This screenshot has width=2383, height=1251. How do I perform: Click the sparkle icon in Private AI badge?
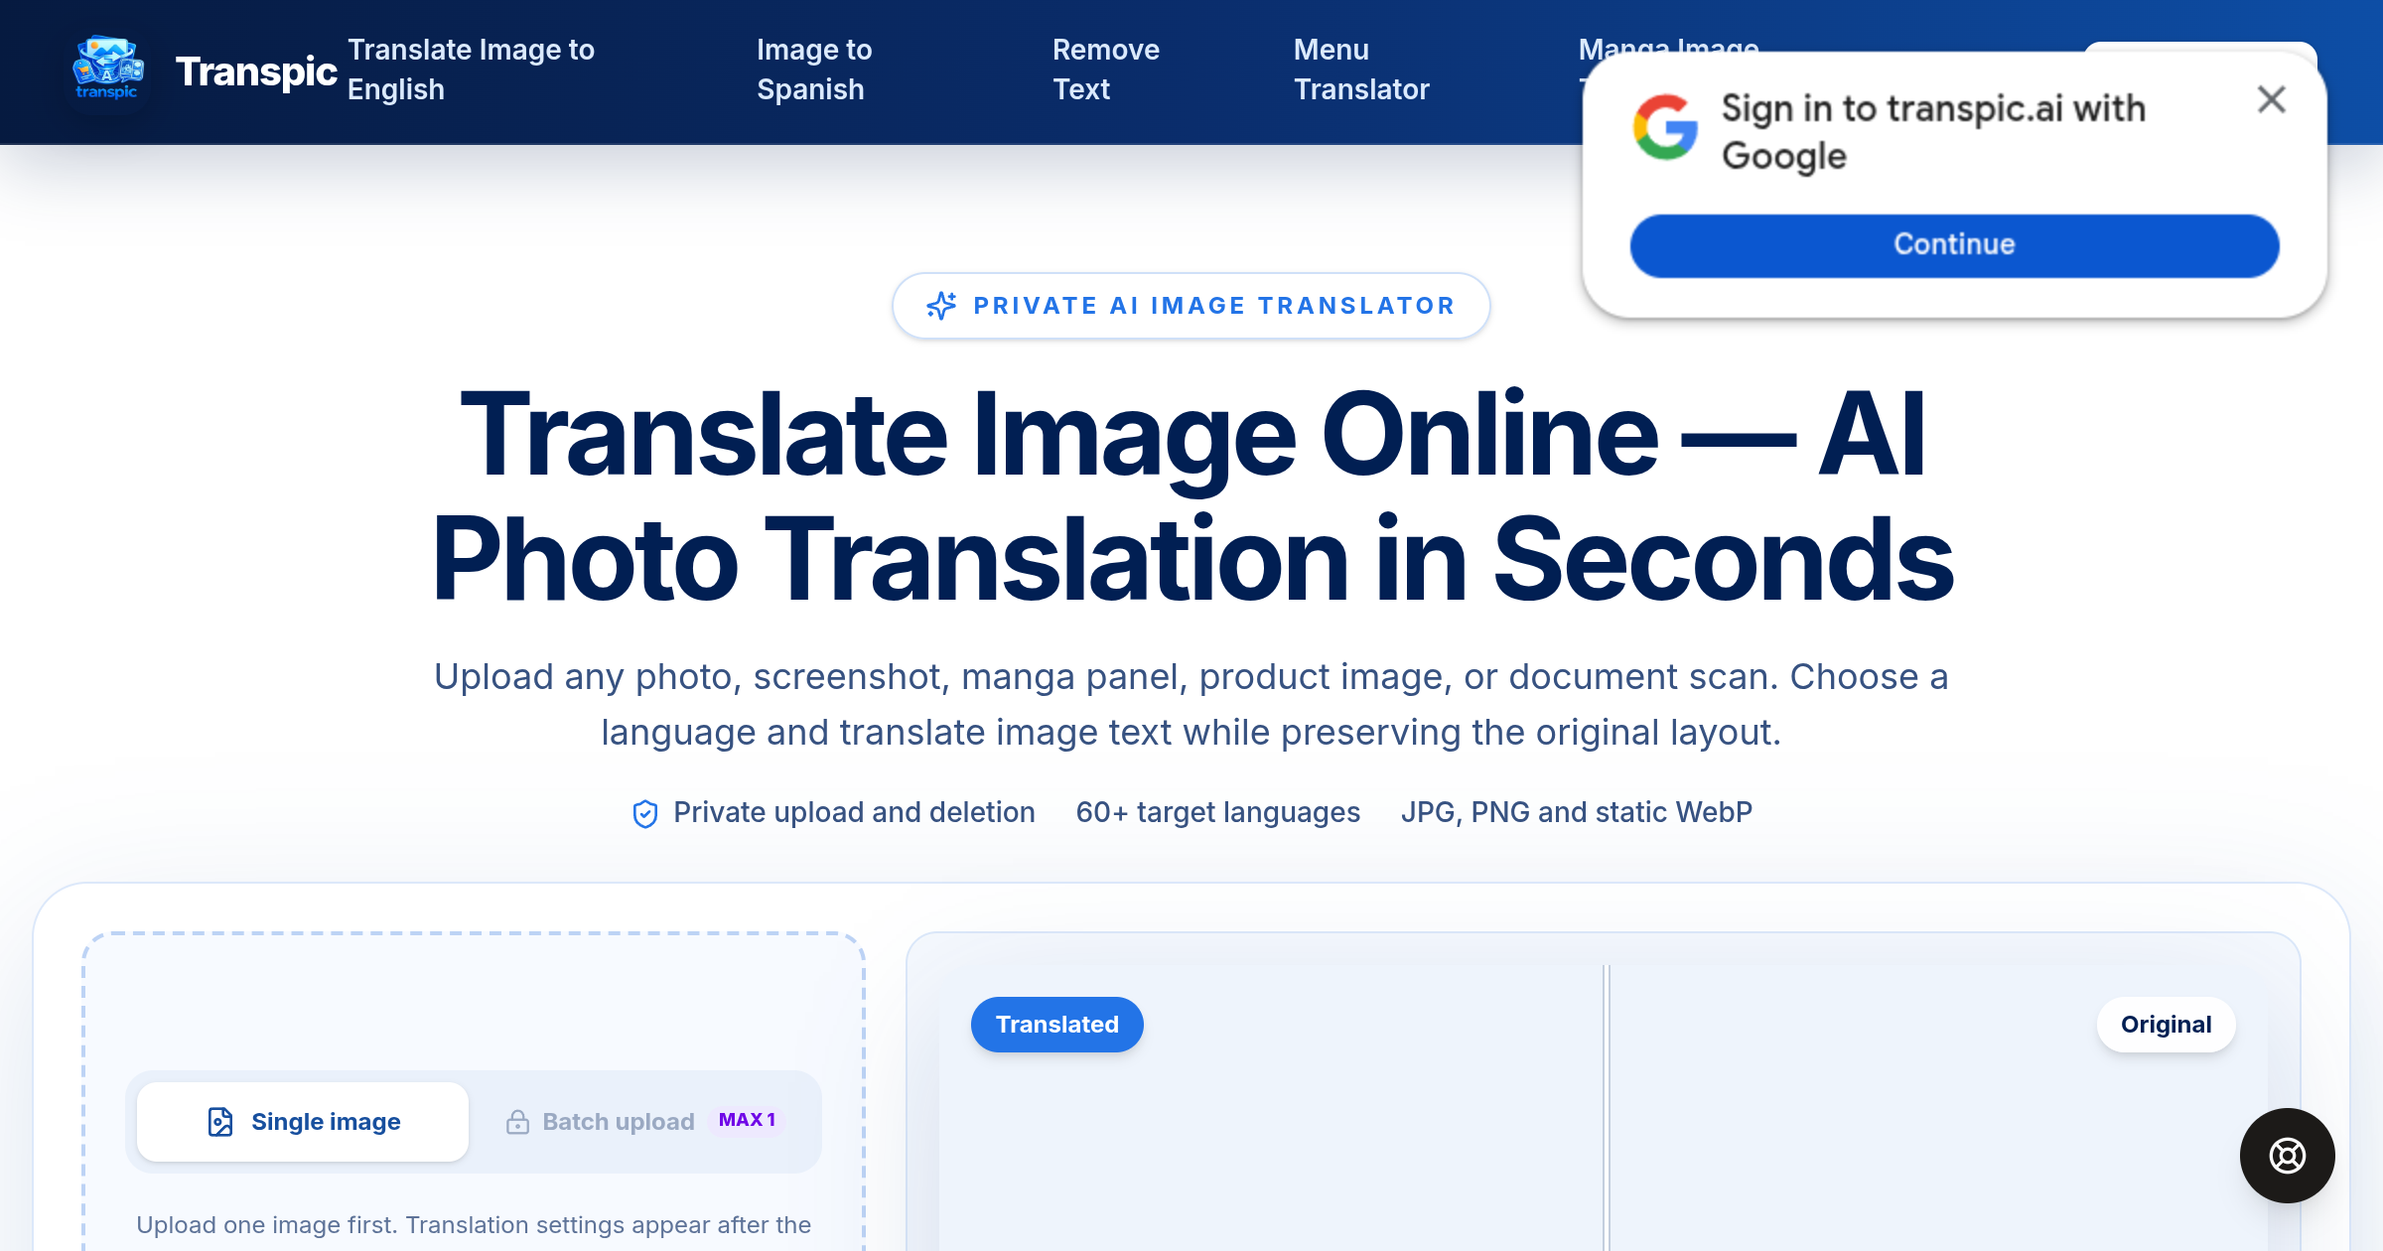click(941, 306)
